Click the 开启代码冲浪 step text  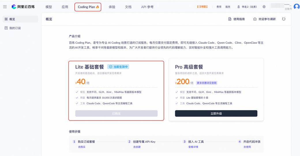click(x=252, y=142)
